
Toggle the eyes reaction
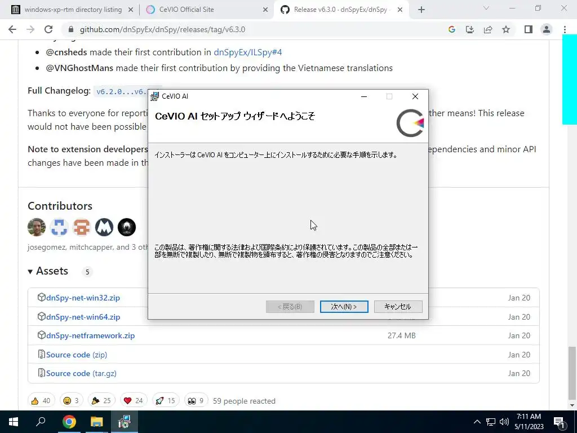[x=196, y=401]
